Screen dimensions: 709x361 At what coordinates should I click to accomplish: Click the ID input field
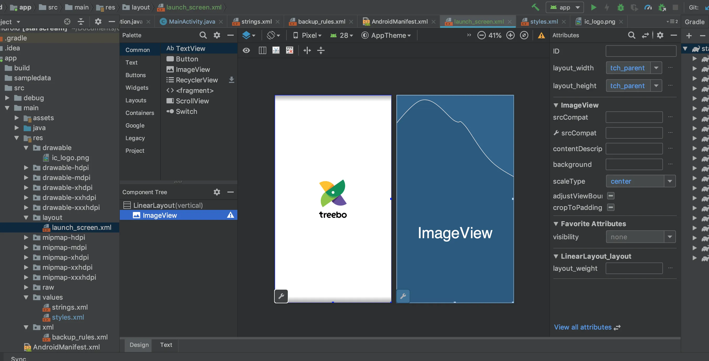point(640,51)
